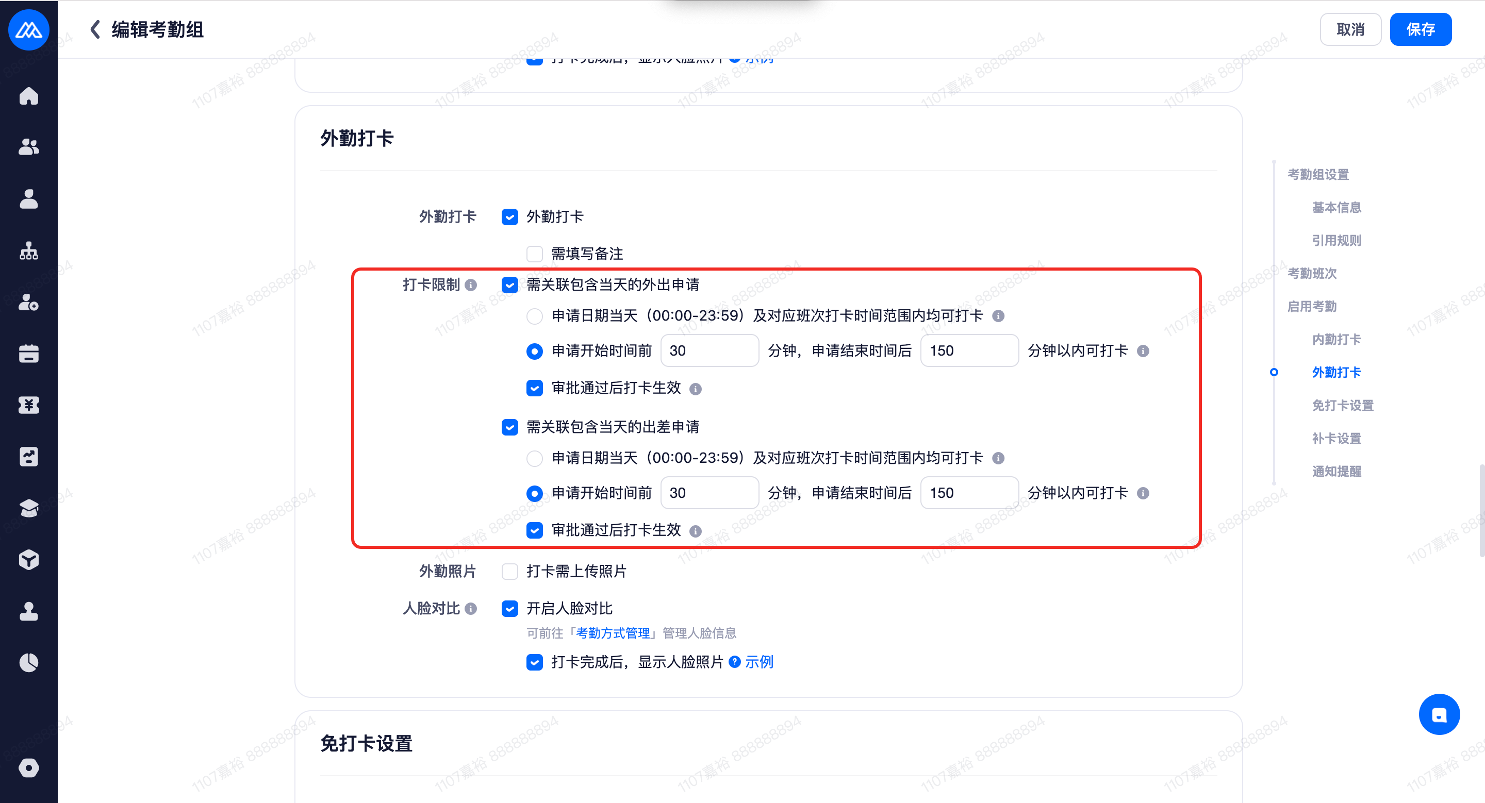
Task: Open the calendar attendance sidebar icon
Action: click(28, 353)
